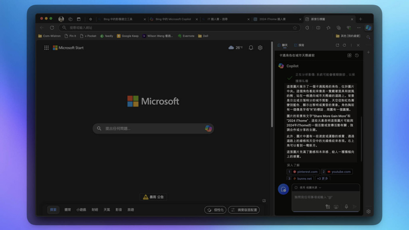Open Browser essentials heart icon
Viewport: 409px width, 230px height.
click(x=349, y=28)
